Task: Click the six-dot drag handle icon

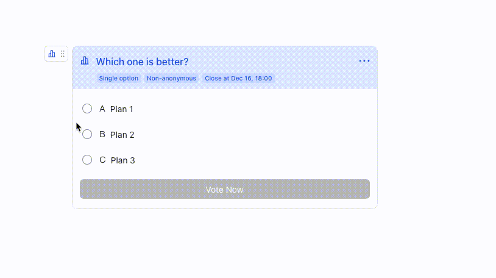Action: (x=62, y=54)
